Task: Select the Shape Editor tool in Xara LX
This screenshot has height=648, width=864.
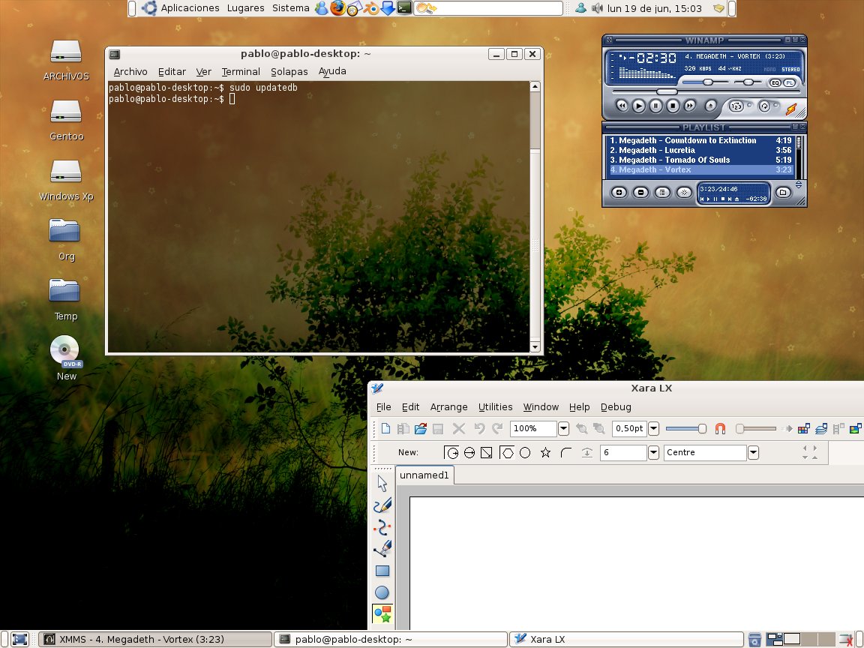Action: (x=382, y=527)
